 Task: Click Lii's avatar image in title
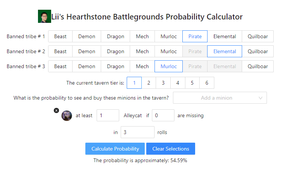point(44,16)
